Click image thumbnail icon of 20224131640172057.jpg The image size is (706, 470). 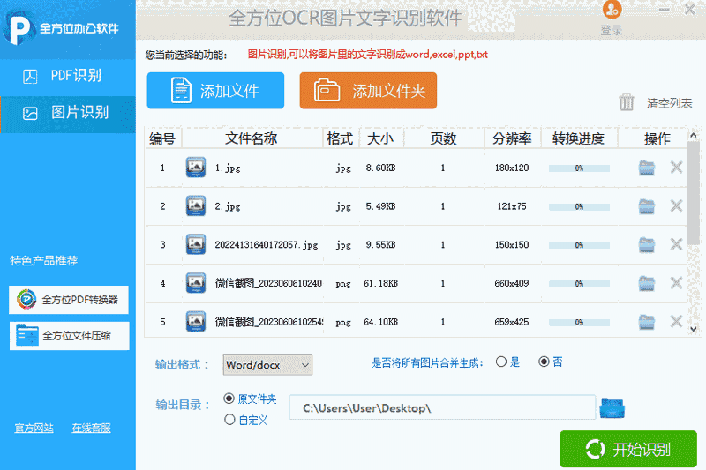pos(196,244)
